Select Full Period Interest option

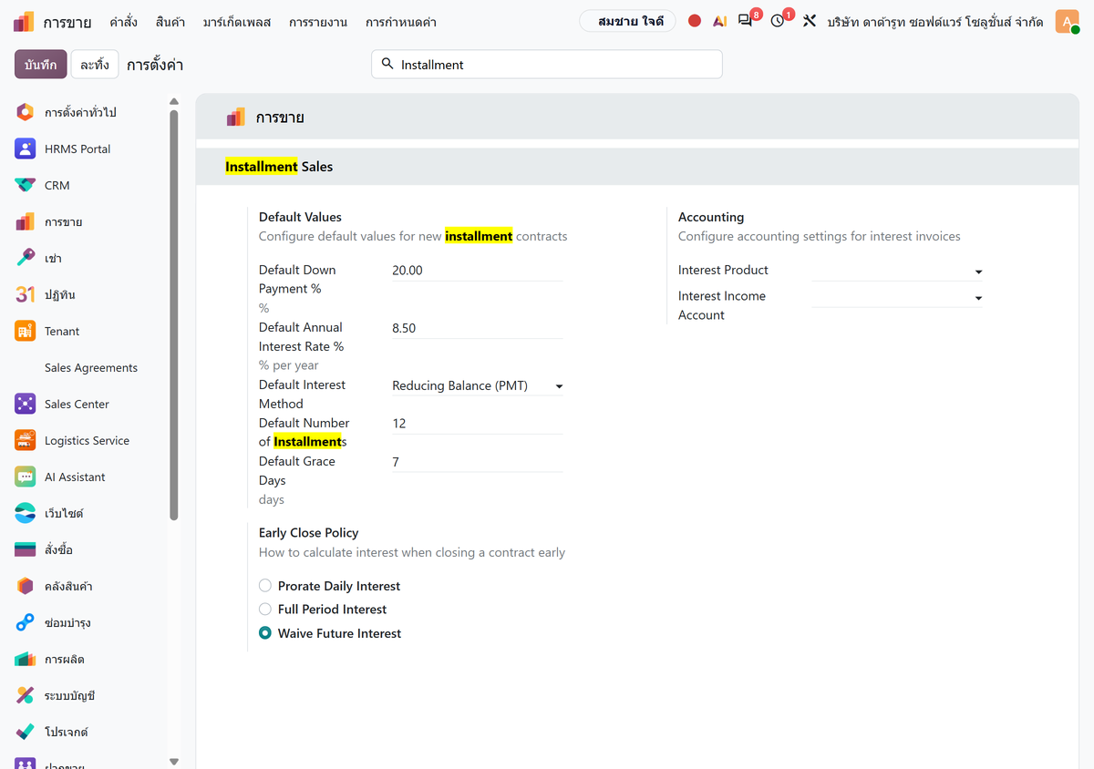coord(265,609)
